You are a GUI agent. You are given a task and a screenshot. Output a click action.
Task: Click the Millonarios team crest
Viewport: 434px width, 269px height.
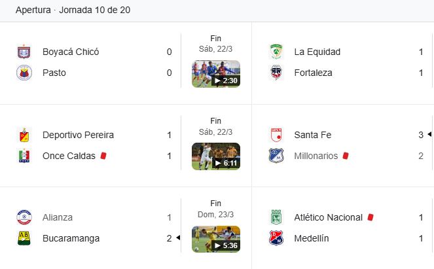[x=276, y=156]
